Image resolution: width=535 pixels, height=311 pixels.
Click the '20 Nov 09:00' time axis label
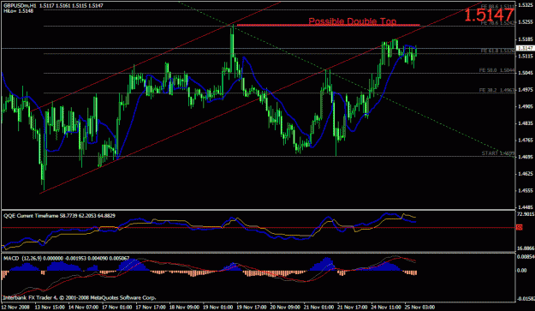click(x=285, y=307)
